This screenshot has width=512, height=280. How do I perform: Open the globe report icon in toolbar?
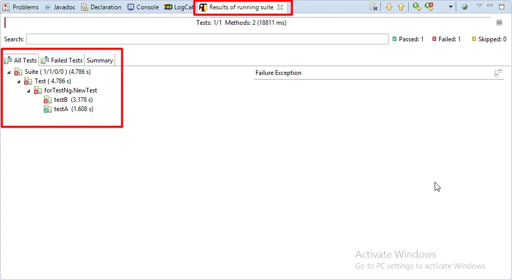coord(465,7)
